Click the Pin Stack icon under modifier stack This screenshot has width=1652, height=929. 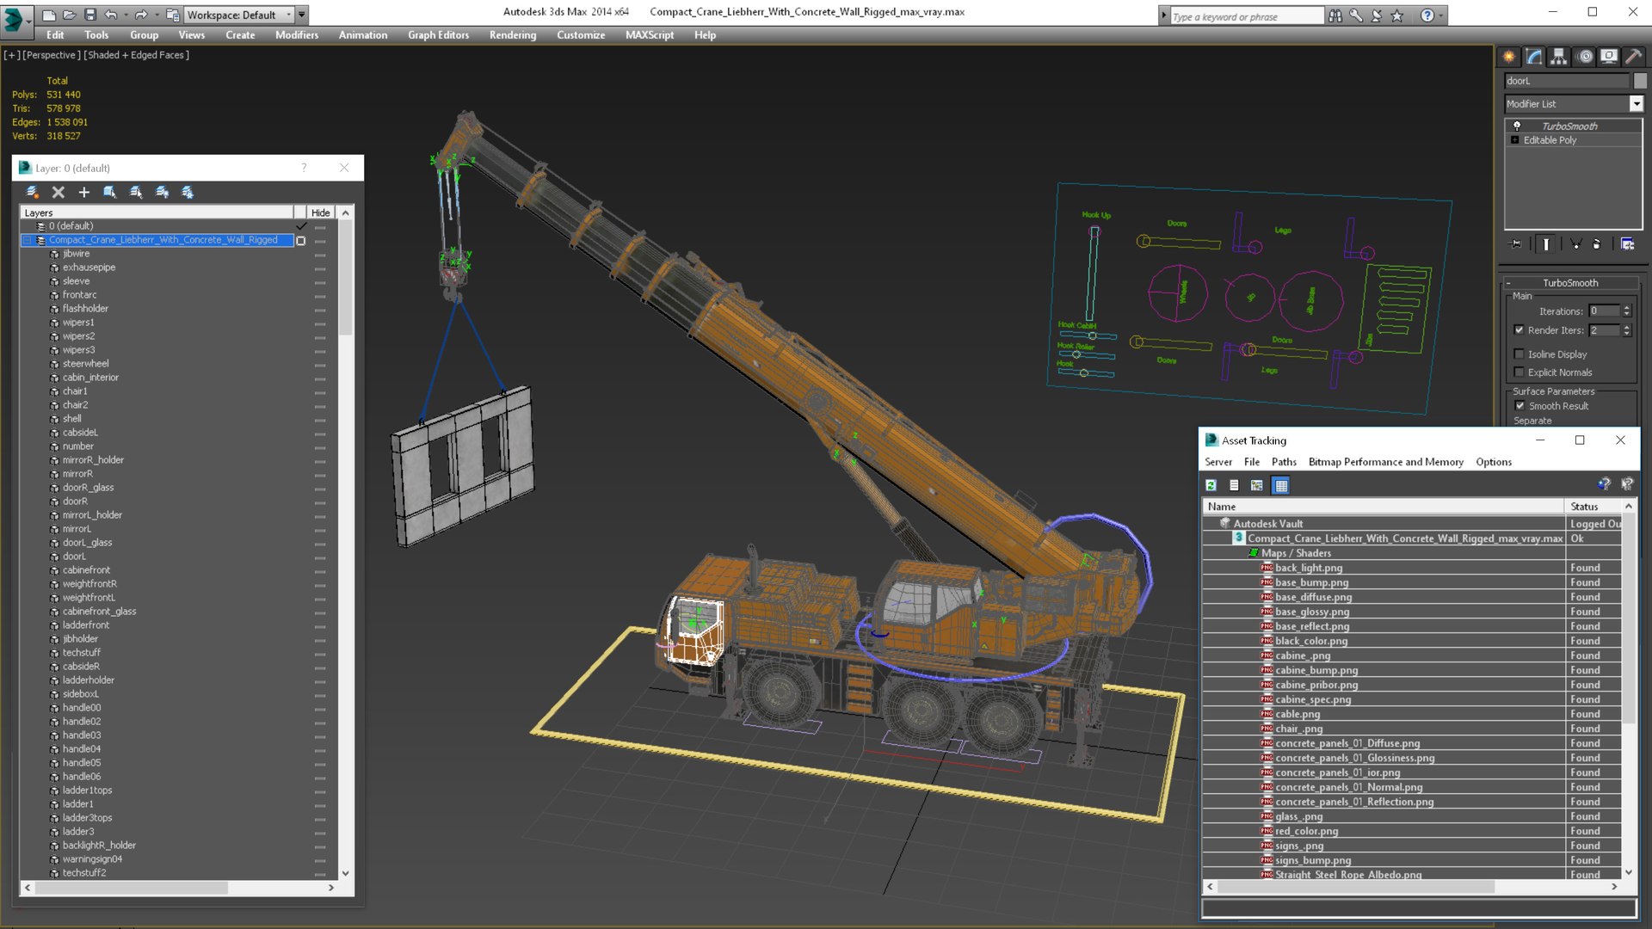[x=1516, y=244]
